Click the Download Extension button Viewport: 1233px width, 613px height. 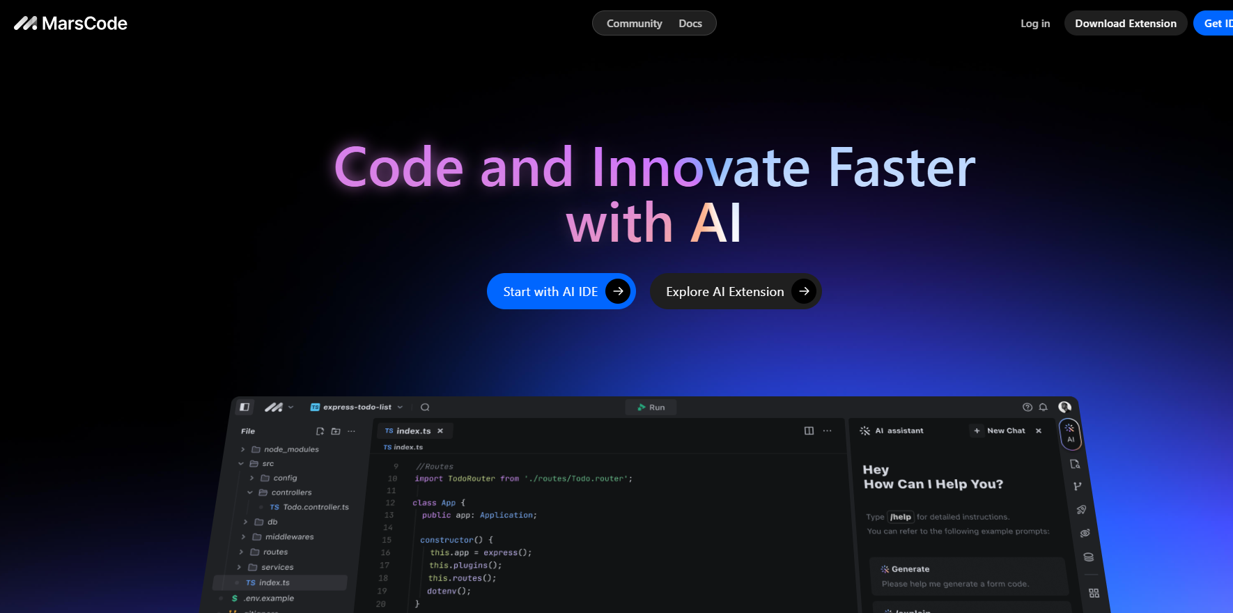coord(1126,23)
